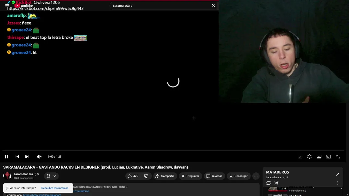349x196 pixels.
Task: Open MATADEROS playlist options menu
Action: (x=338, y=183)
